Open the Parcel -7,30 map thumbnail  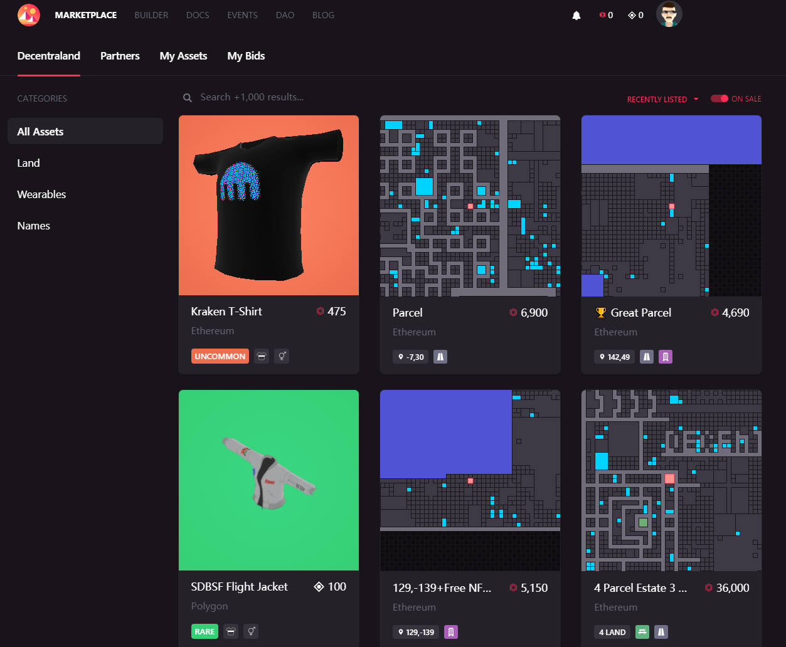pyautogui.click(x=470, y=206)
